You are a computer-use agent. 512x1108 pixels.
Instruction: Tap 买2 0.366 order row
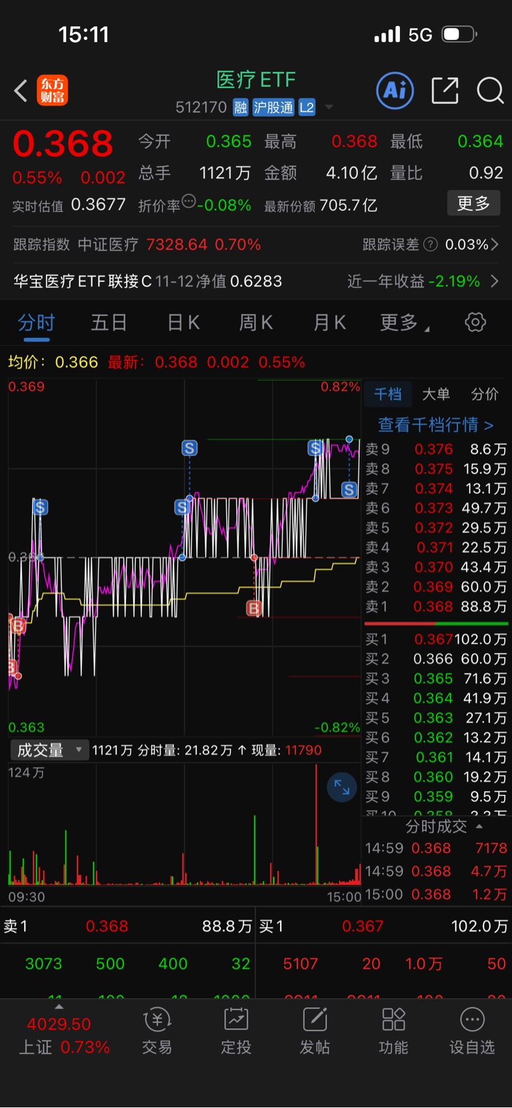[x=436, y=659]
